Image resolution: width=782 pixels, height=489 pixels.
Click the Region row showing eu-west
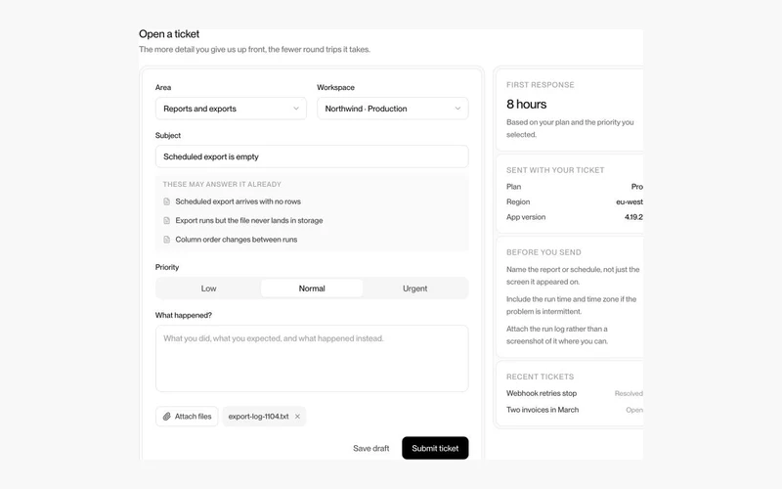[x=575, y=202]
